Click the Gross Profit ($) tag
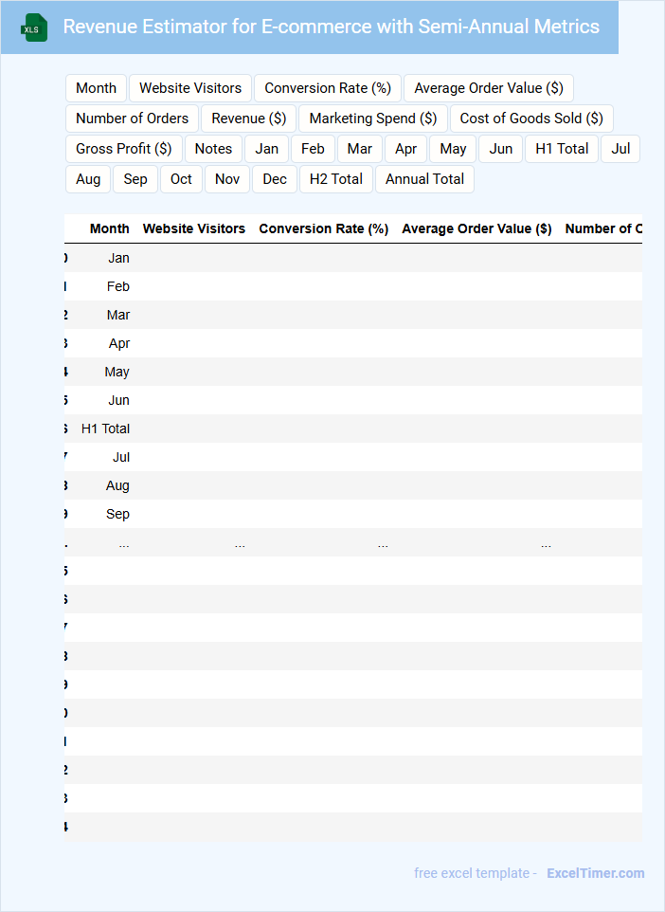 124,149
